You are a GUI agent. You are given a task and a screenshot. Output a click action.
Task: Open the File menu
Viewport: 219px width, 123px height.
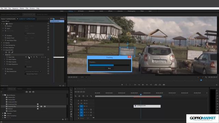[2, 8]
